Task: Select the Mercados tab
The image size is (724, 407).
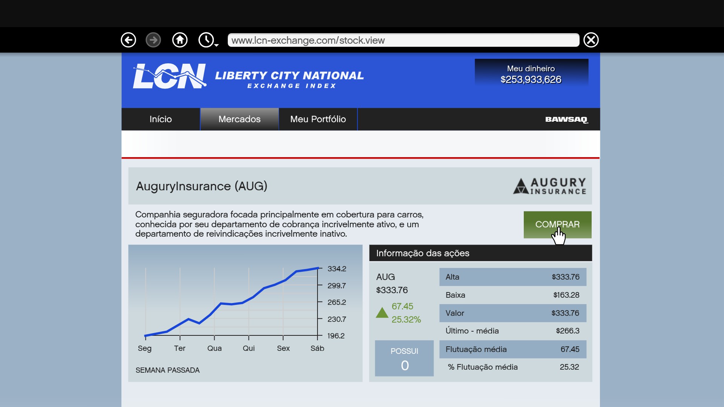Action: click(239, 119)
